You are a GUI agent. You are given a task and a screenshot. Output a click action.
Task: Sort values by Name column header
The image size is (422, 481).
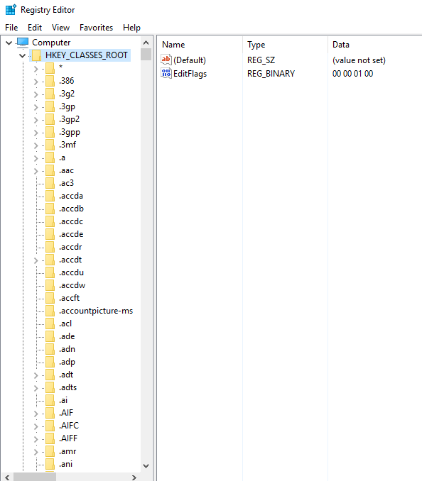[200, 45]
